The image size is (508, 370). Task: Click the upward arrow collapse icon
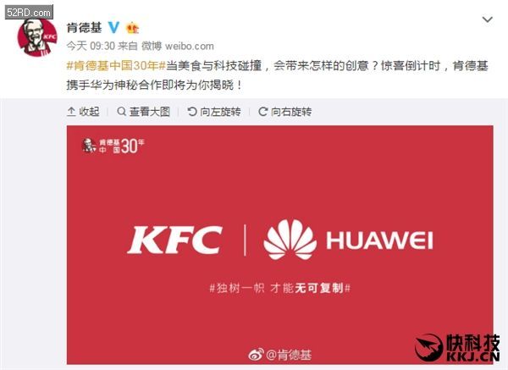click(71, 112)
